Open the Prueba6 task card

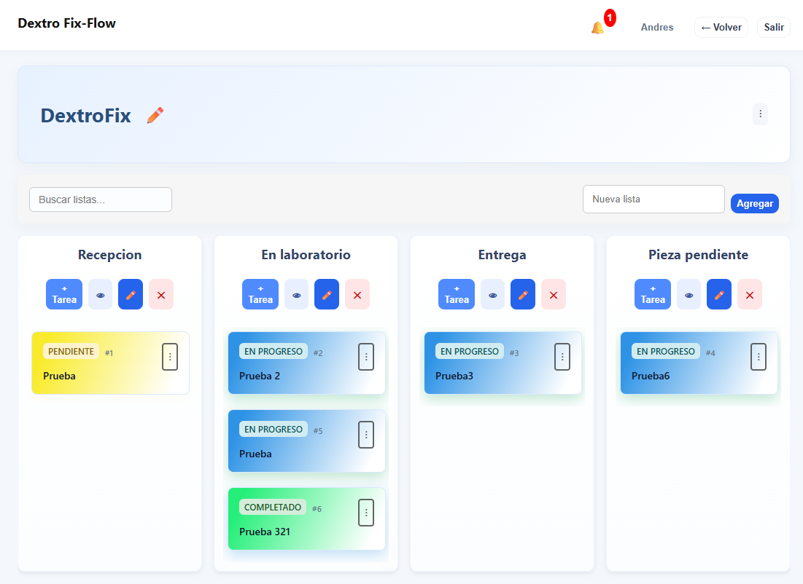pos(699,363)
